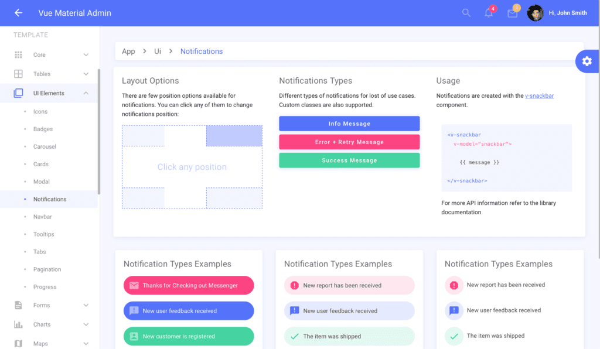
Task: Follow the v-snackbar link
Action: coord(539,96)
